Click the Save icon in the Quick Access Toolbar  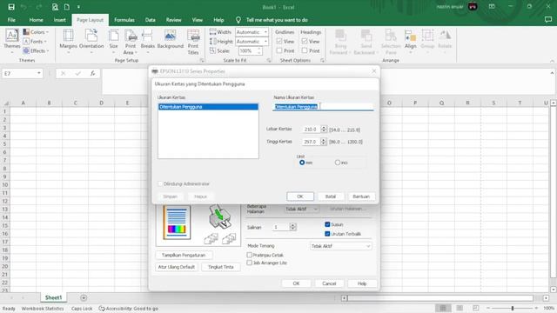[x=11, y=7]
